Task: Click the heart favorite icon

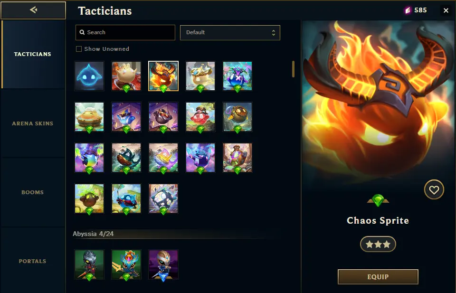Action: tap(434, 190)
